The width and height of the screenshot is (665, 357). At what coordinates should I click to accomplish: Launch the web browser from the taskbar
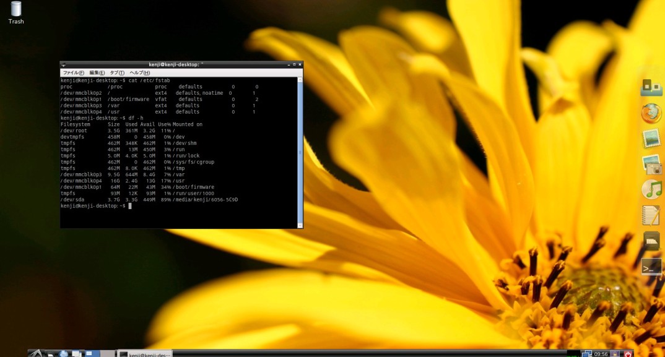(x=63, y=353)
